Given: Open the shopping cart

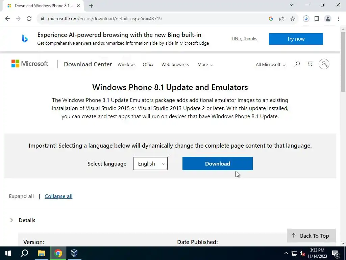Looking at the screenshot, I should coord(310,64).
